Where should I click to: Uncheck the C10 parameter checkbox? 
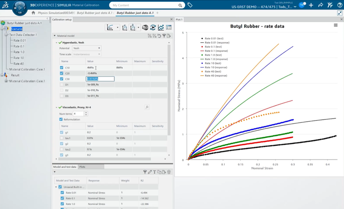[x=62, y=68]
